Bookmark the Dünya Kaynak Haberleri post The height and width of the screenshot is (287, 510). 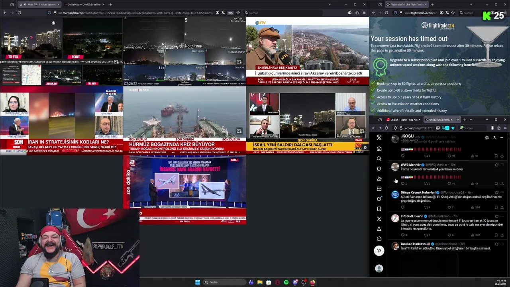pos(496,207)
